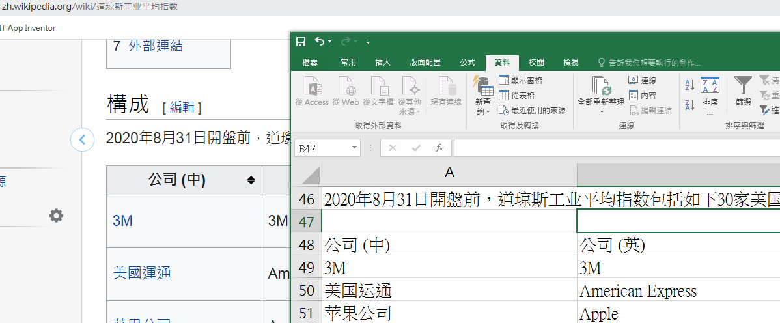This screenshot has height=323, width=780.
Task: Click cell containing Apple
Action: click(678, 313)
